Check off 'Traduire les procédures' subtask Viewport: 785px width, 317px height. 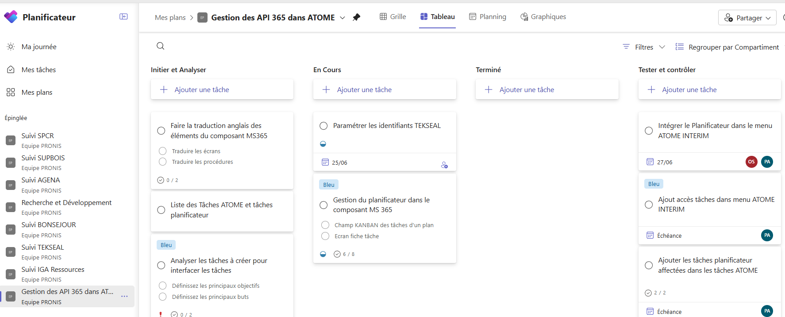162,162
